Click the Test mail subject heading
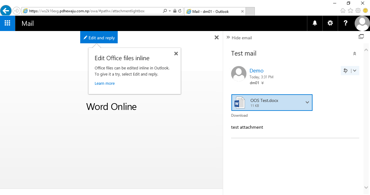 [244, 53]
